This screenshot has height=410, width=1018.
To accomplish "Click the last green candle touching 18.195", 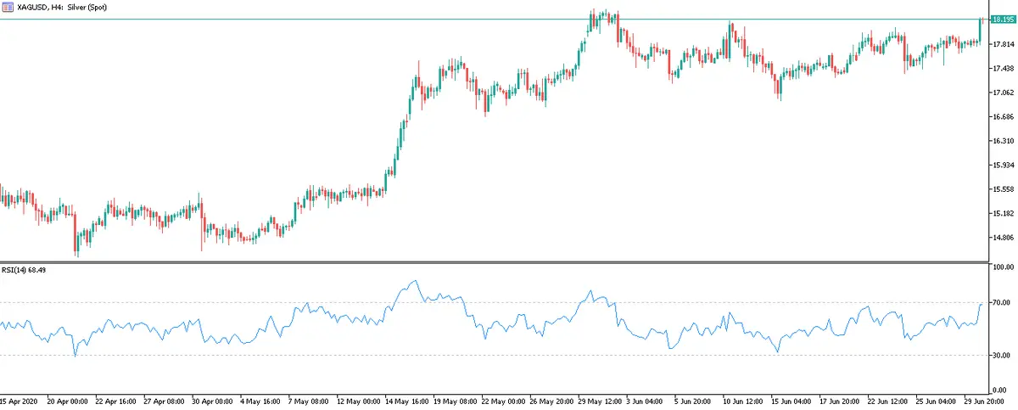I will [981, 30].
